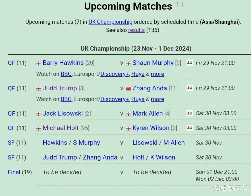This screenshot has height=196, width=251.
Task: Open head-to-head icon for Trump v Zhang Anda
Action: 189,88
